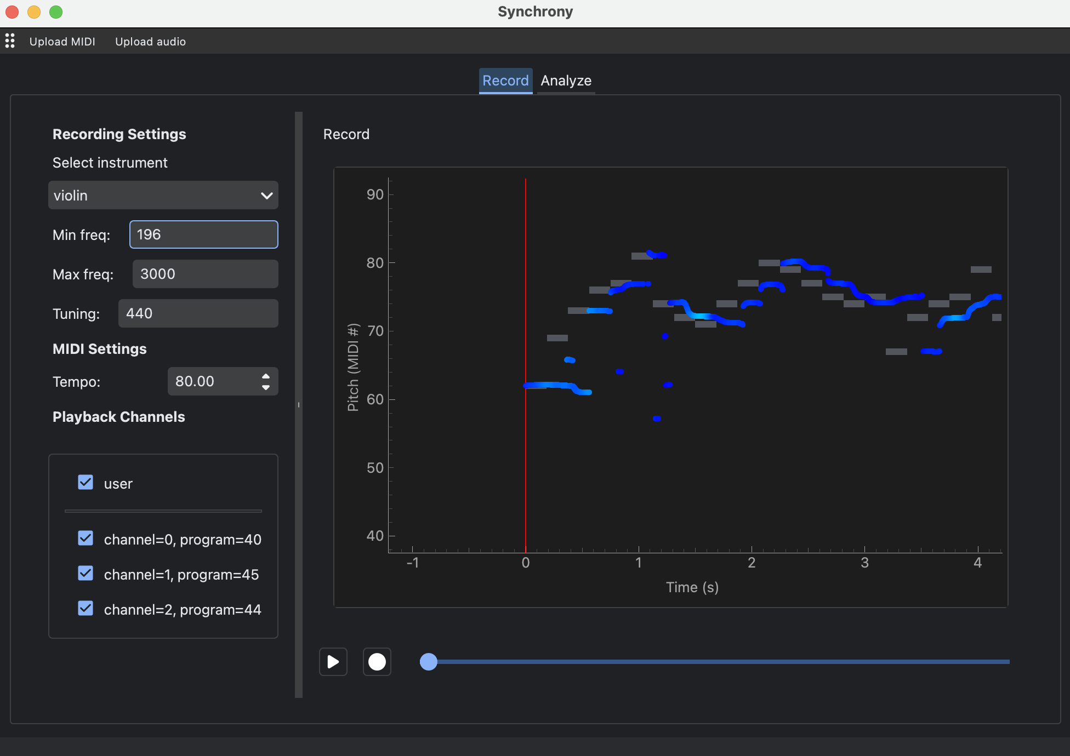Disable channel=1, program=45 playback
The width and height of the screenshot is (1070, 756).
86,574
